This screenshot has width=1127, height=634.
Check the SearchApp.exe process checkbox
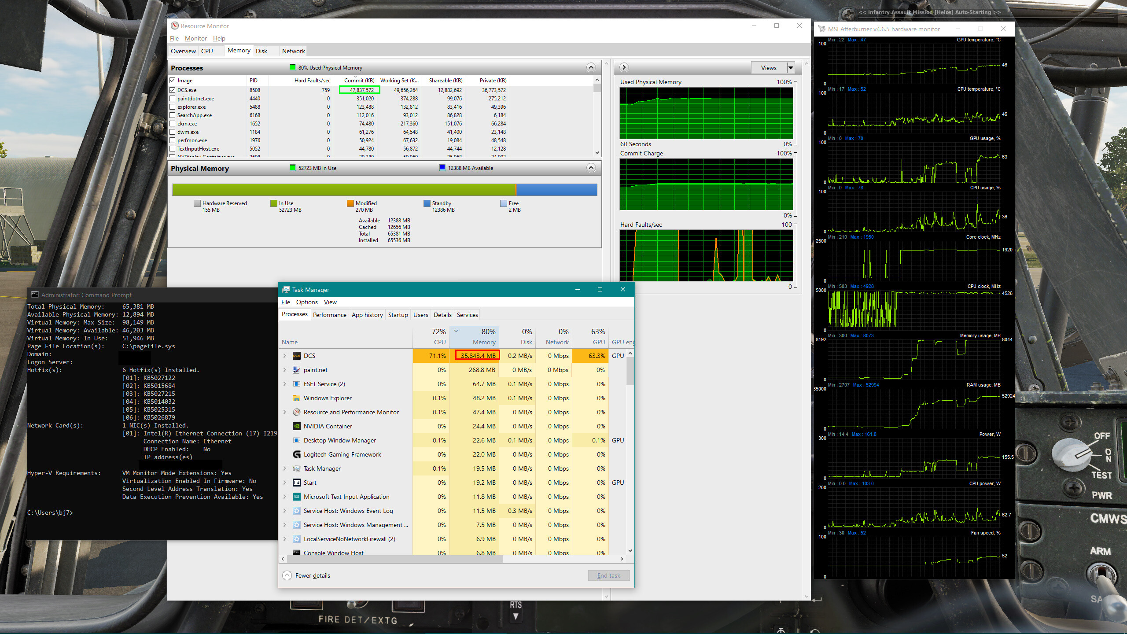point(173,115)
